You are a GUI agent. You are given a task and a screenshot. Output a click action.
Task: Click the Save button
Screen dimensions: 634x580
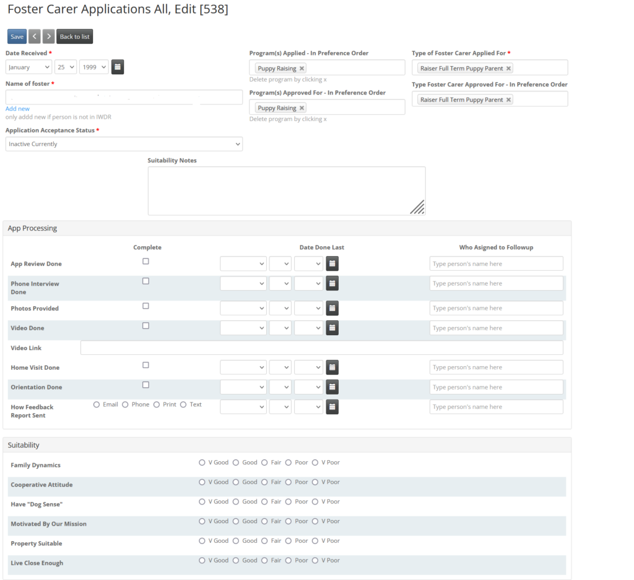pos(17,36)
